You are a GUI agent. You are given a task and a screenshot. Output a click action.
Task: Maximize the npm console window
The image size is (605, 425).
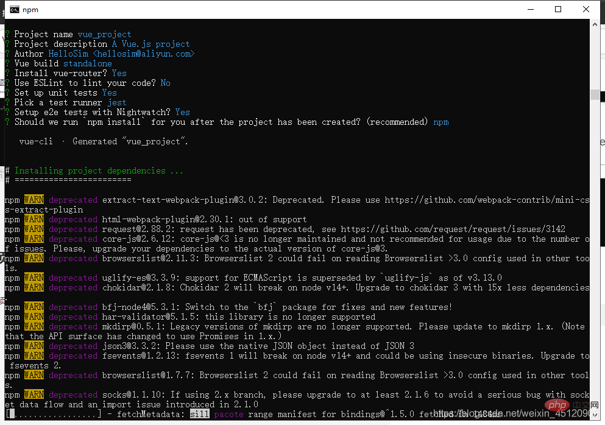[x=558, y=9]
